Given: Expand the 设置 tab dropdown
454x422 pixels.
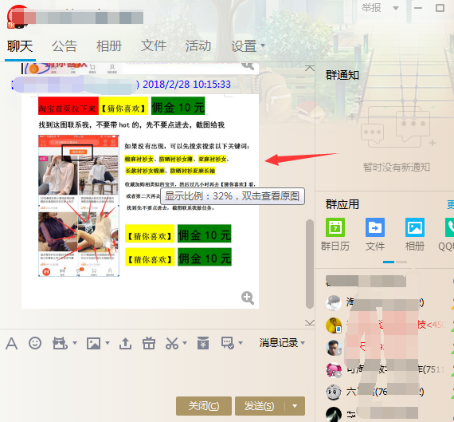Looking at the screenshot, I should pyautogui.click(x=263, y=45).
